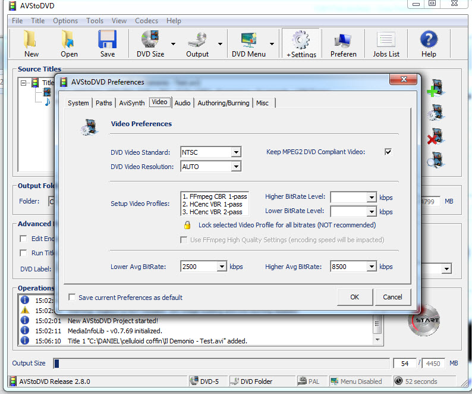Toggle Use FFmpeg High Quality Settings checkbox
Viewport: 472px width, 394px height.
(x=183, y=240)
